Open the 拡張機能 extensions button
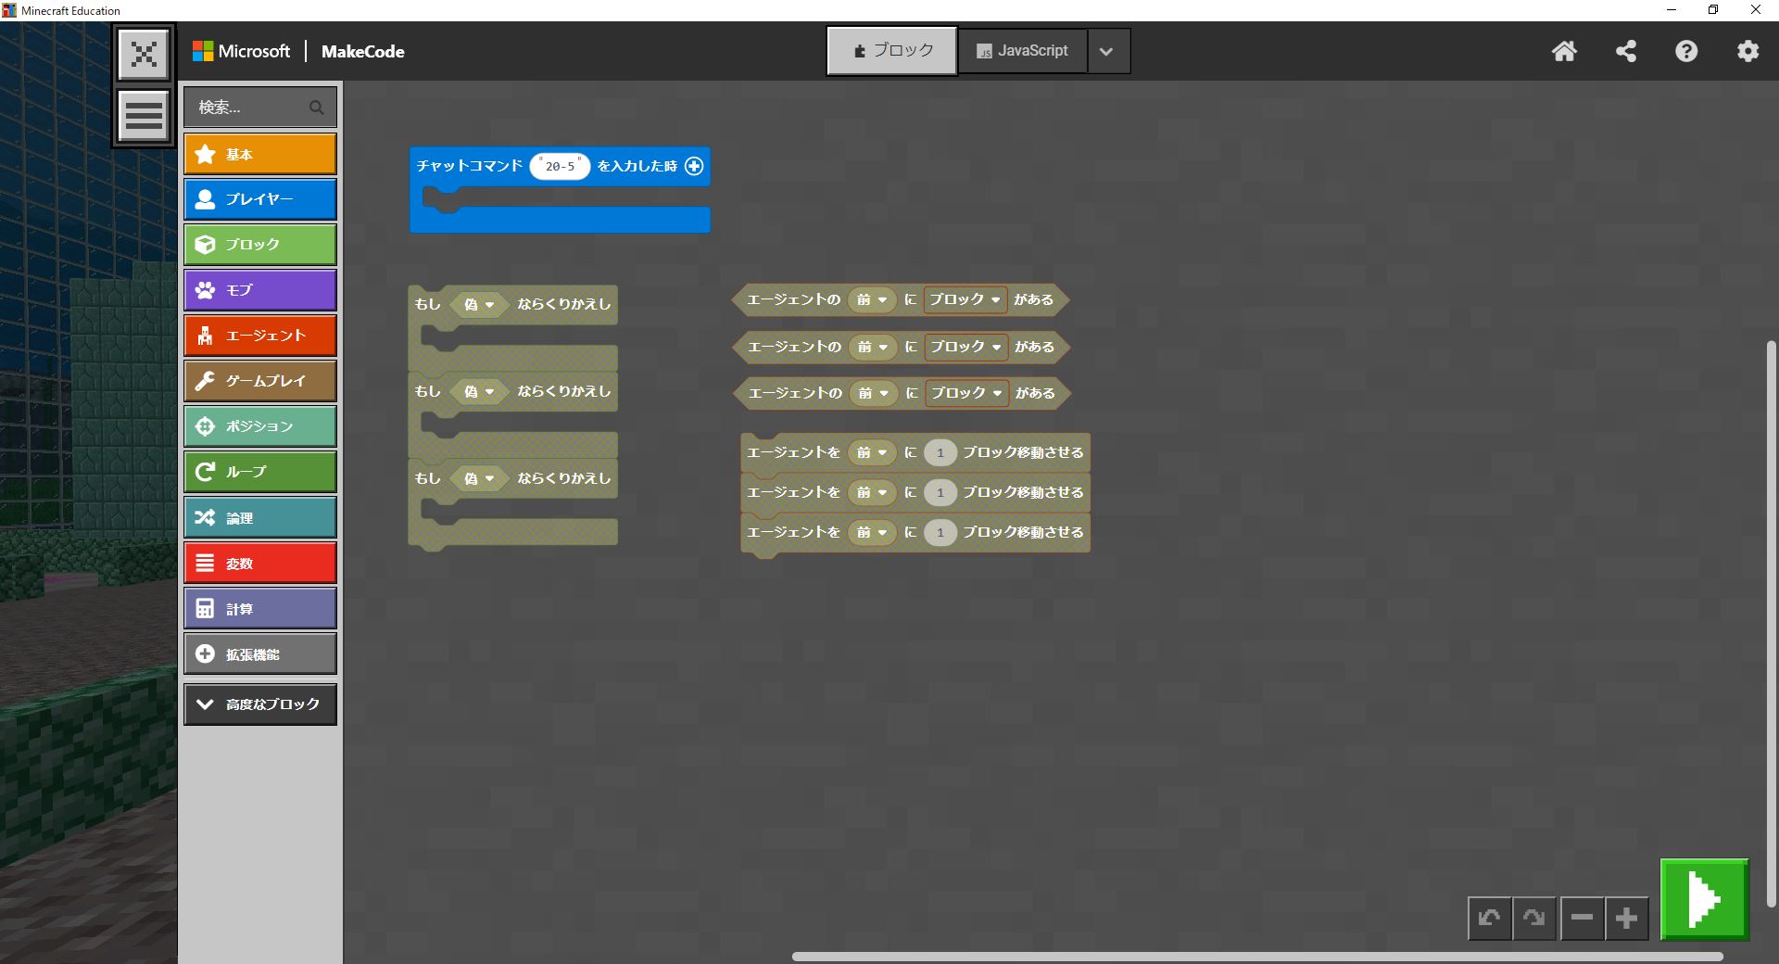The height and width of the screenshot is (964, 1779). pyautogui.click(x=260, y=654)
